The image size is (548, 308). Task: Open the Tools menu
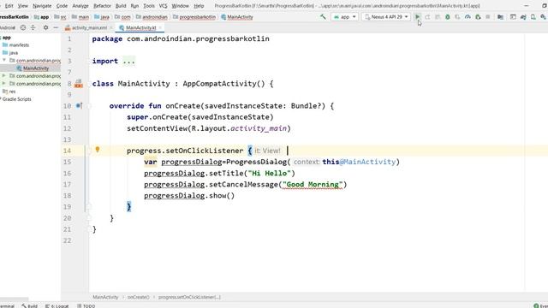[x=149, y=6]
